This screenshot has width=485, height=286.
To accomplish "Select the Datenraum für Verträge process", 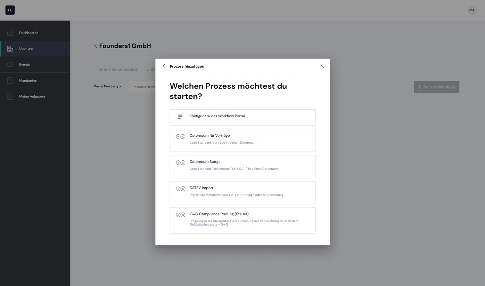I will (243, 140).
